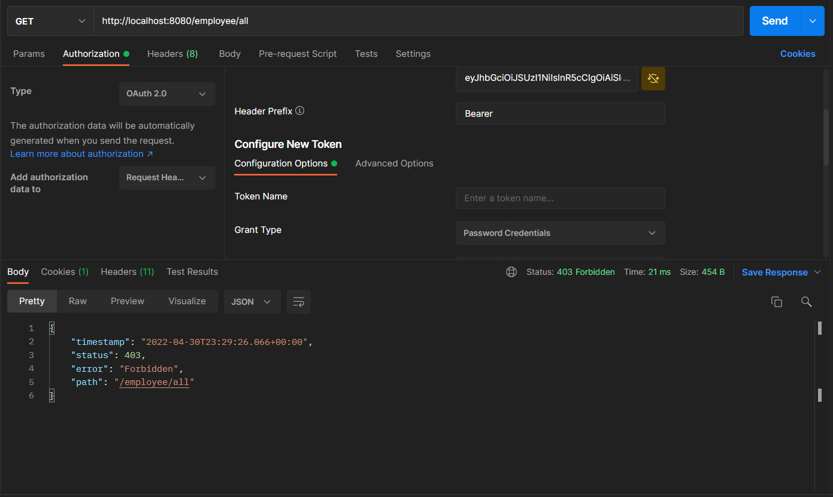Open the Password Credentials grant type dropdown
The height and width of the screenshot is (497, 833).
tap(561, 233)
